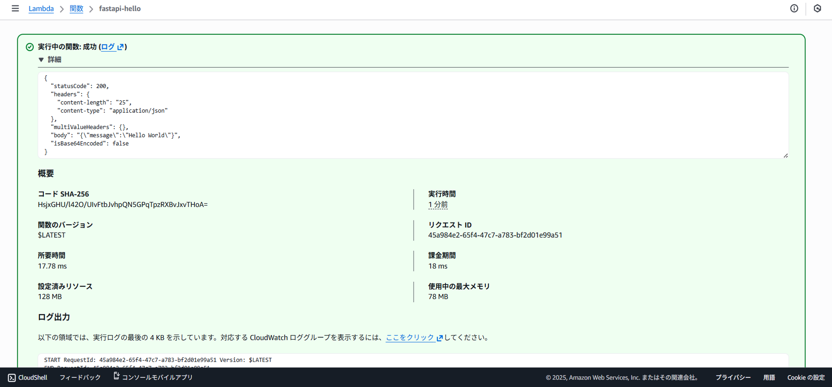Open ここをクリック CloudWatch log group link
The width and height of the screenshot is (832, 387).
(x=410, y=337)
